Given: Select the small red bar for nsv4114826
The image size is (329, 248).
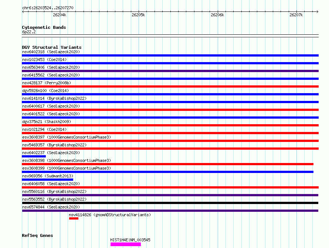Looking at the screenshot, I should tap(74, 218).
